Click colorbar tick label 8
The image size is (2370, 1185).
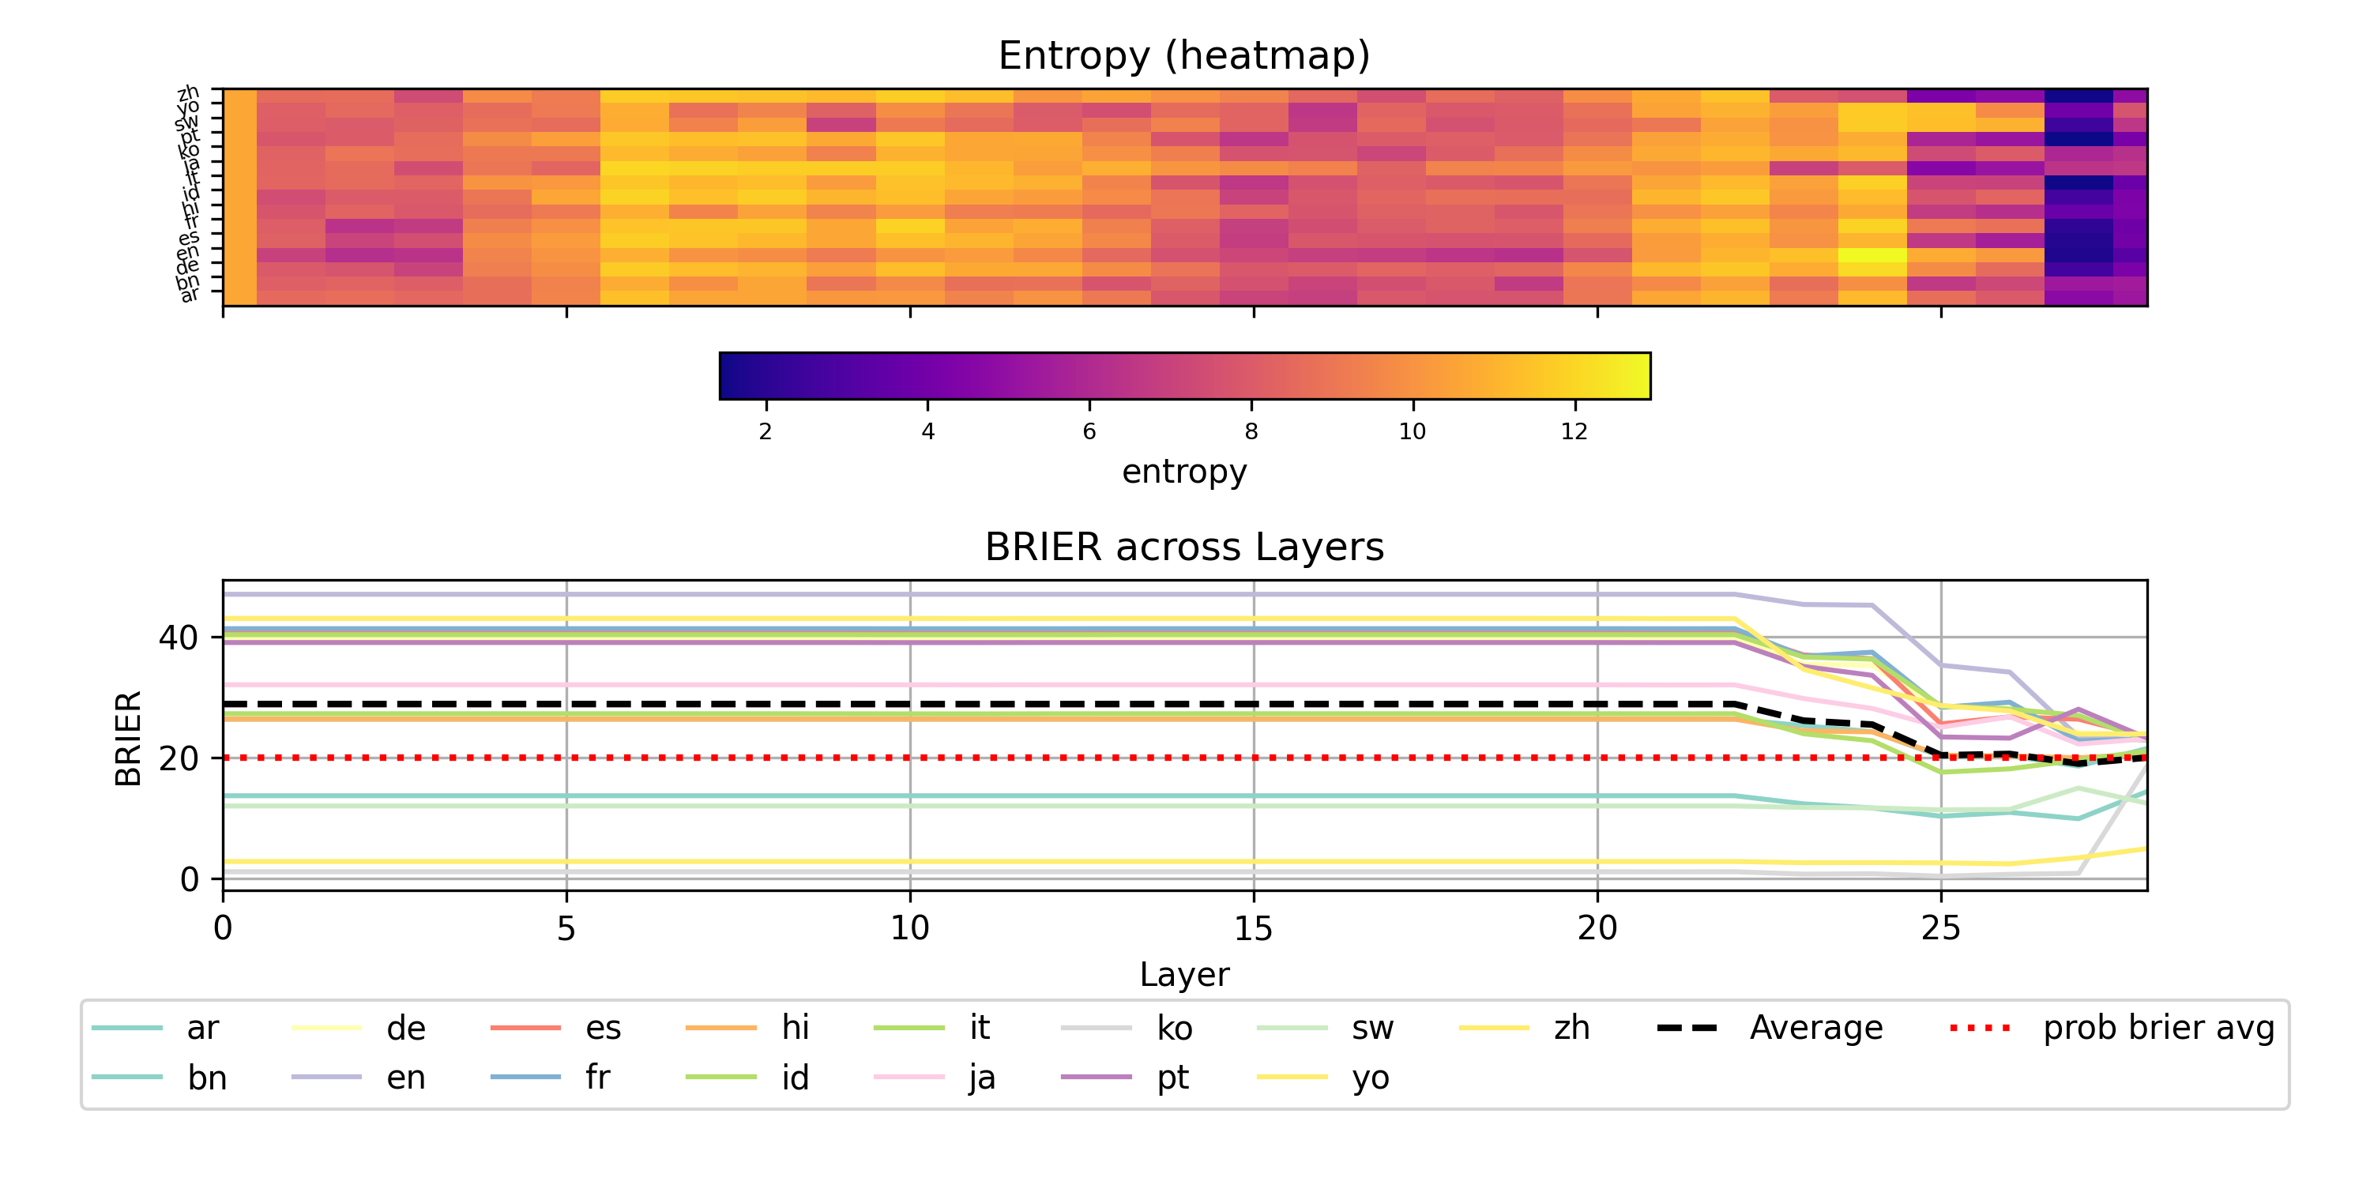1251,431
